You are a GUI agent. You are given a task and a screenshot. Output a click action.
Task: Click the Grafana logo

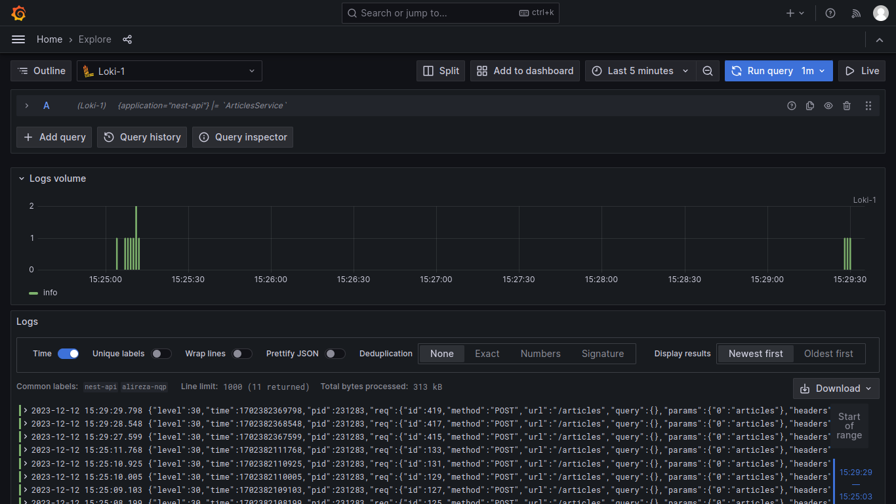[18, 13]
